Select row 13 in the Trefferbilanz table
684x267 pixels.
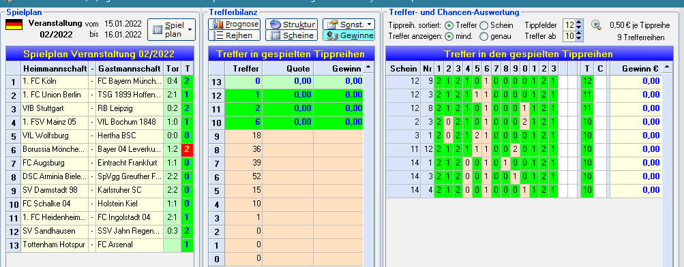click(286, 82)
